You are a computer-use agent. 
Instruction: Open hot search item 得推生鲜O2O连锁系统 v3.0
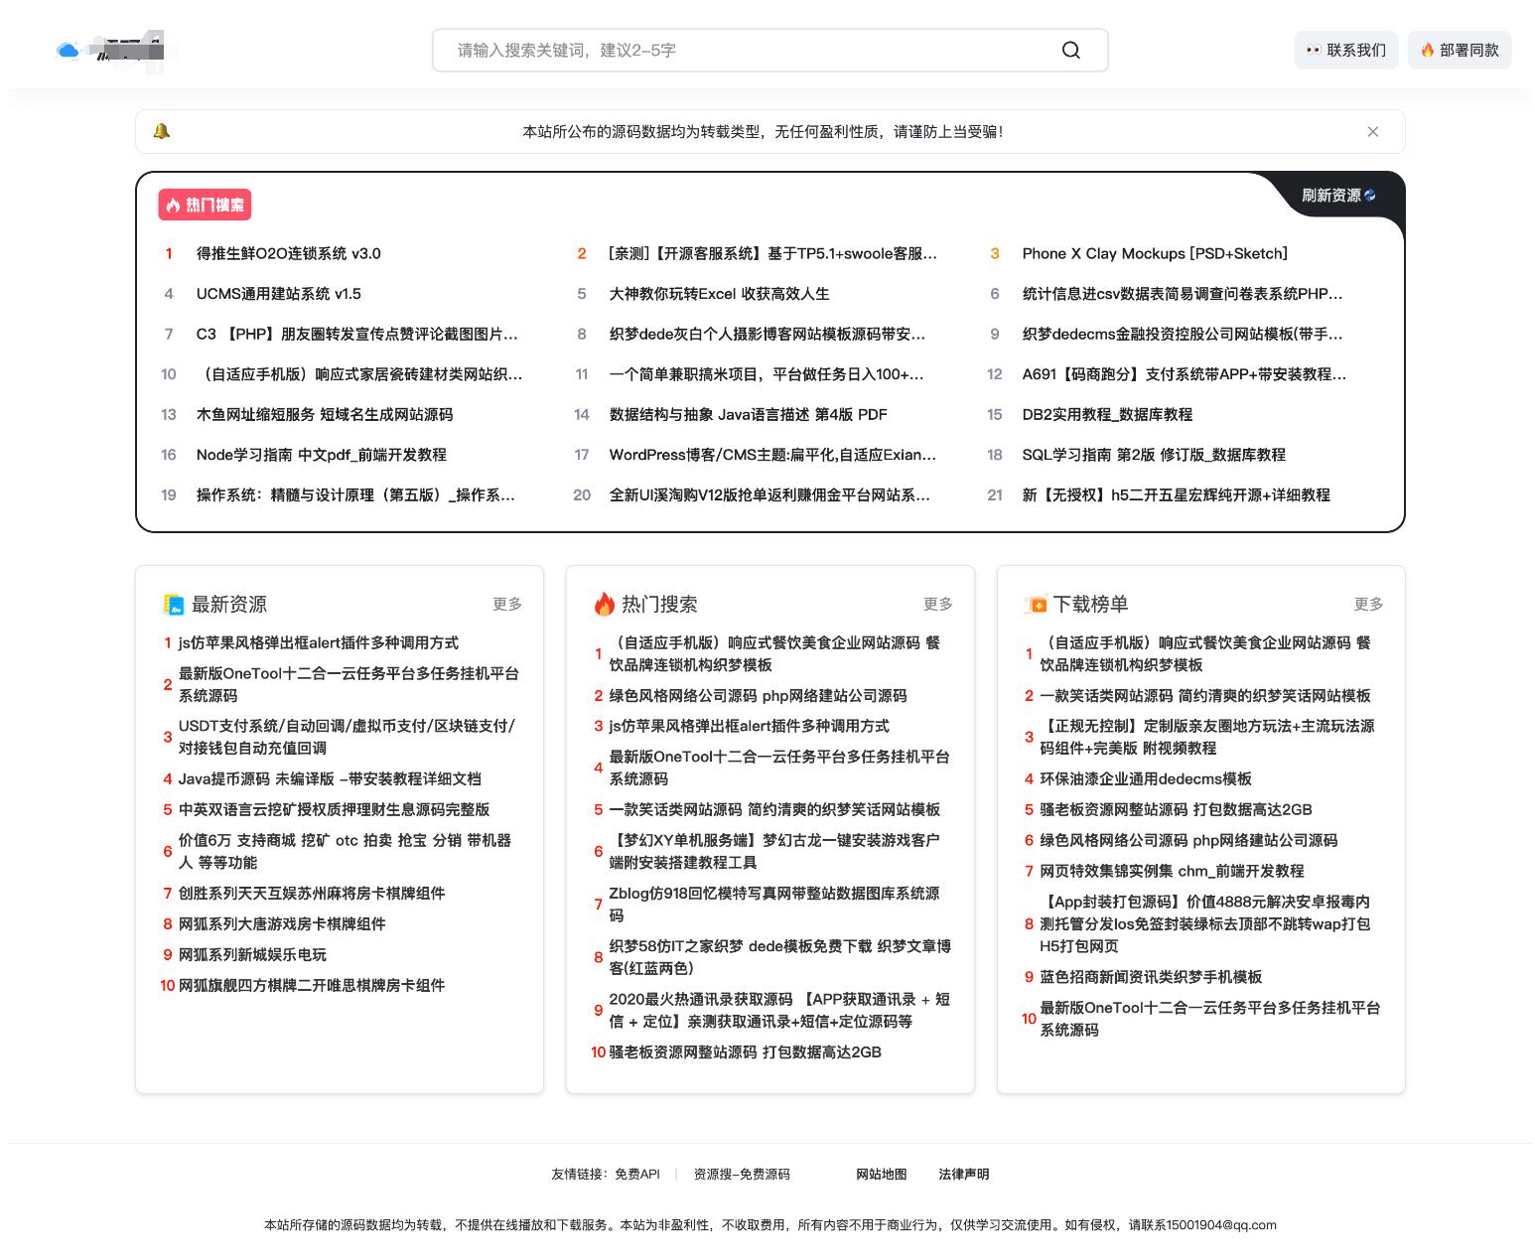point(288,253)
